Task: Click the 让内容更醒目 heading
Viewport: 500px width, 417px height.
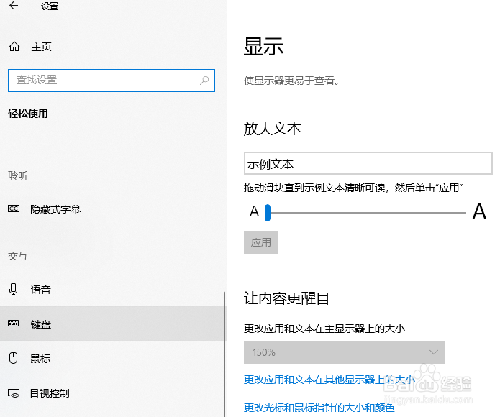Action: tap(286, 298)
